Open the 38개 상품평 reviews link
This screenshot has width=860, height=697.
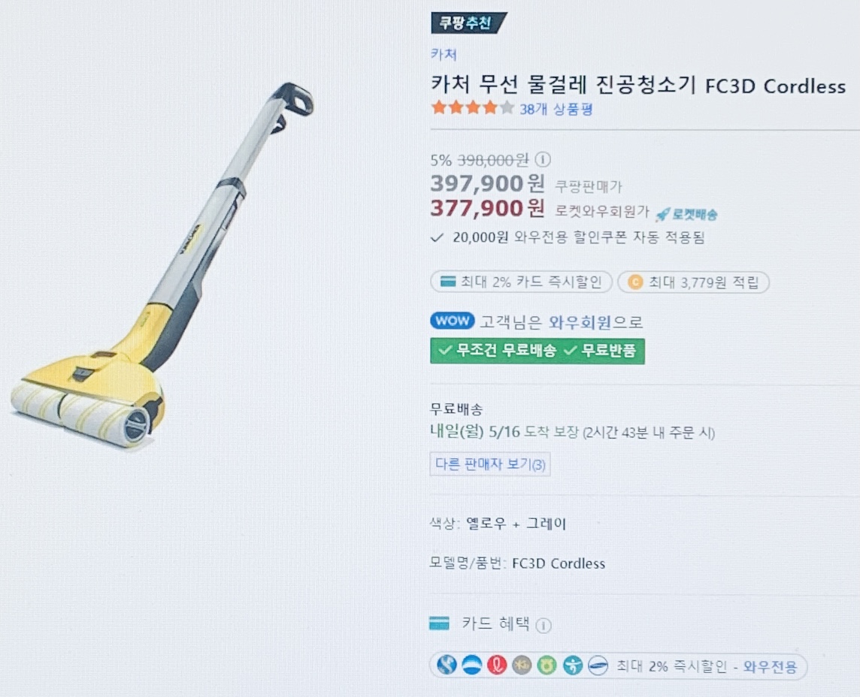coord(556,109)
